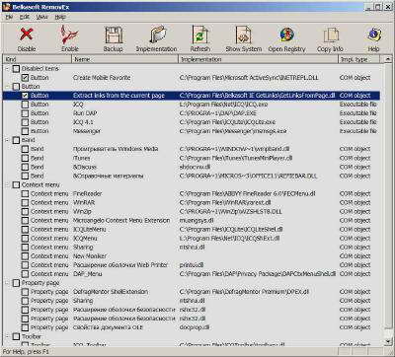Image resolution: width=395 pixels, height=357 pixels.
Task: Click the Copy Info icon
Action: [x=331, y=35]
